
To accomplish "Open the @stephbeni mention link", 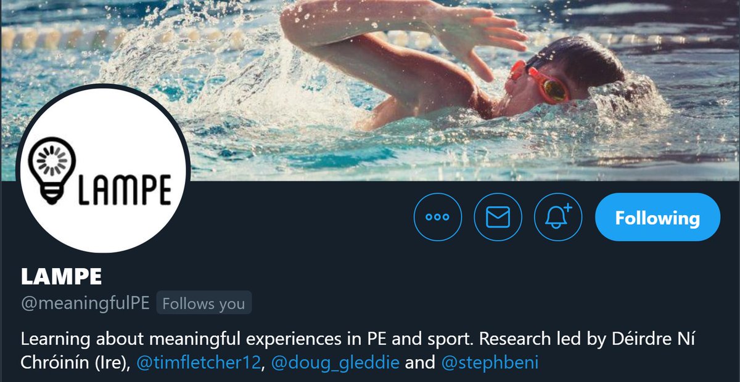I will (490, 363).
